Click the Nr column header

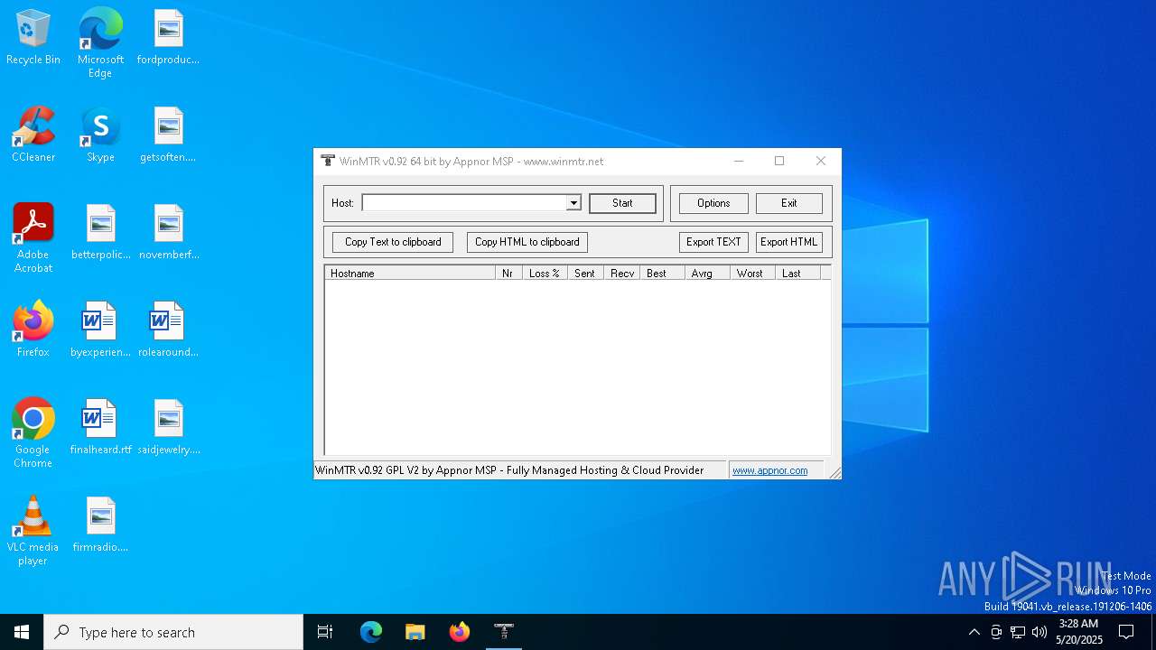[x=509, y=273]
